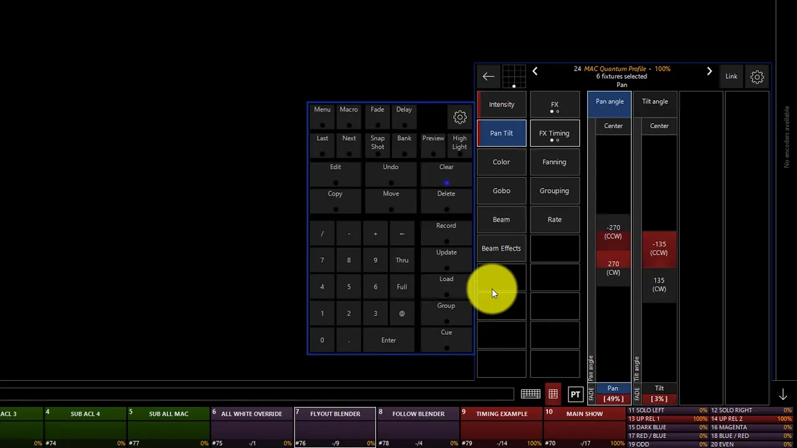
Task: Click the Next key
Action: pos(349,145)
